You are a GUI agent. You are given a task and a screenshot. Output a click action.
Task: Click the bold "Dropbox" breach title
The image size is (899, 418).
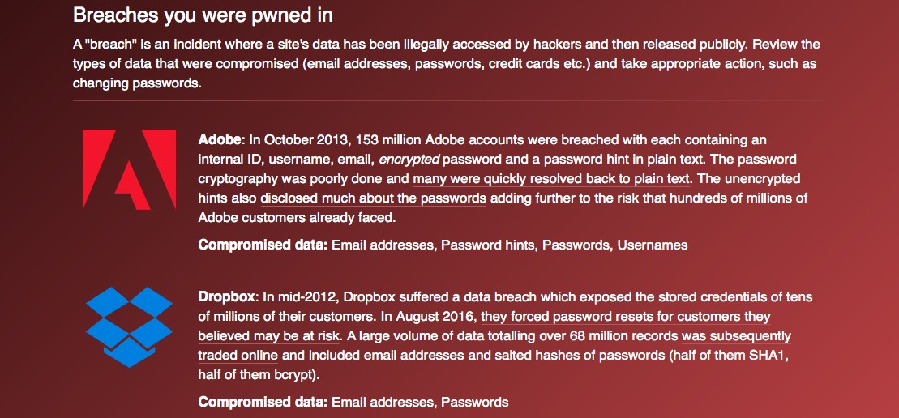pos(228,296)
